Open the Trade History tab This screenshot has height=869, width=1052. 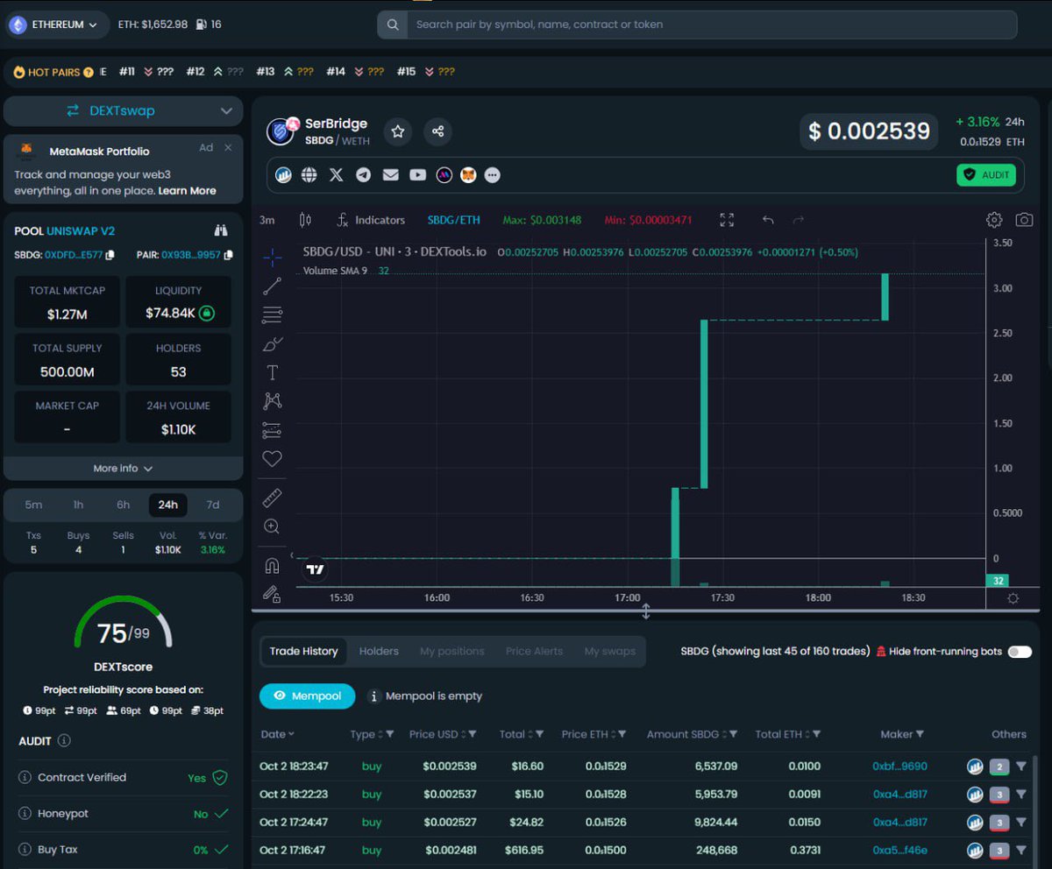tap(303, 652)
